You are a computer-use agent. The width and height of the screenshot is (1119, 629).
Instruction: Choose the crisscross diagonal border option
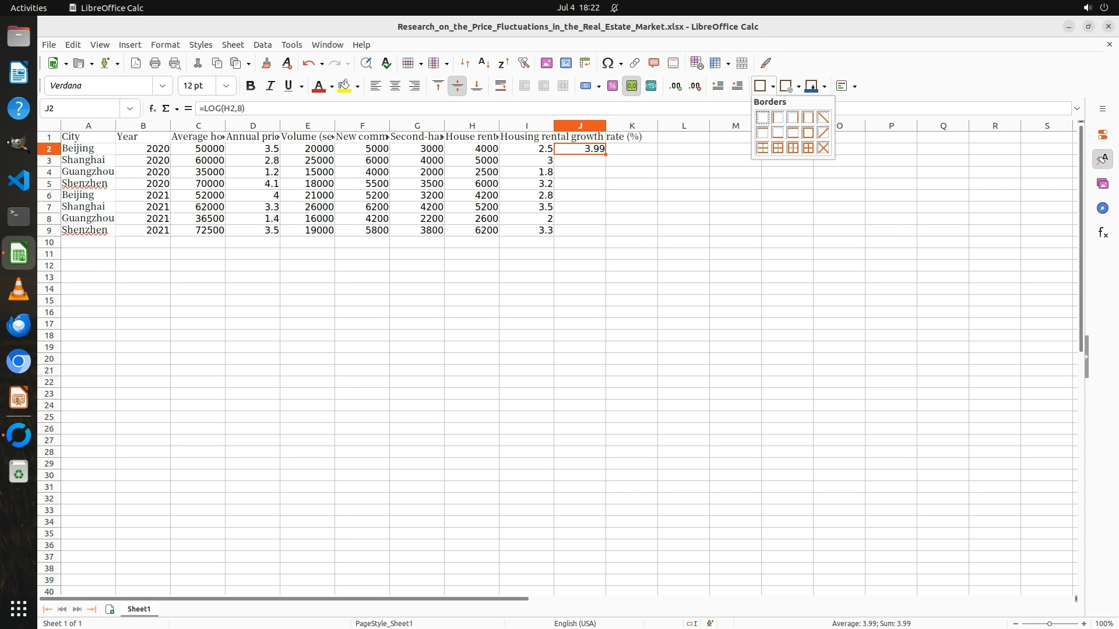[823, 148]
